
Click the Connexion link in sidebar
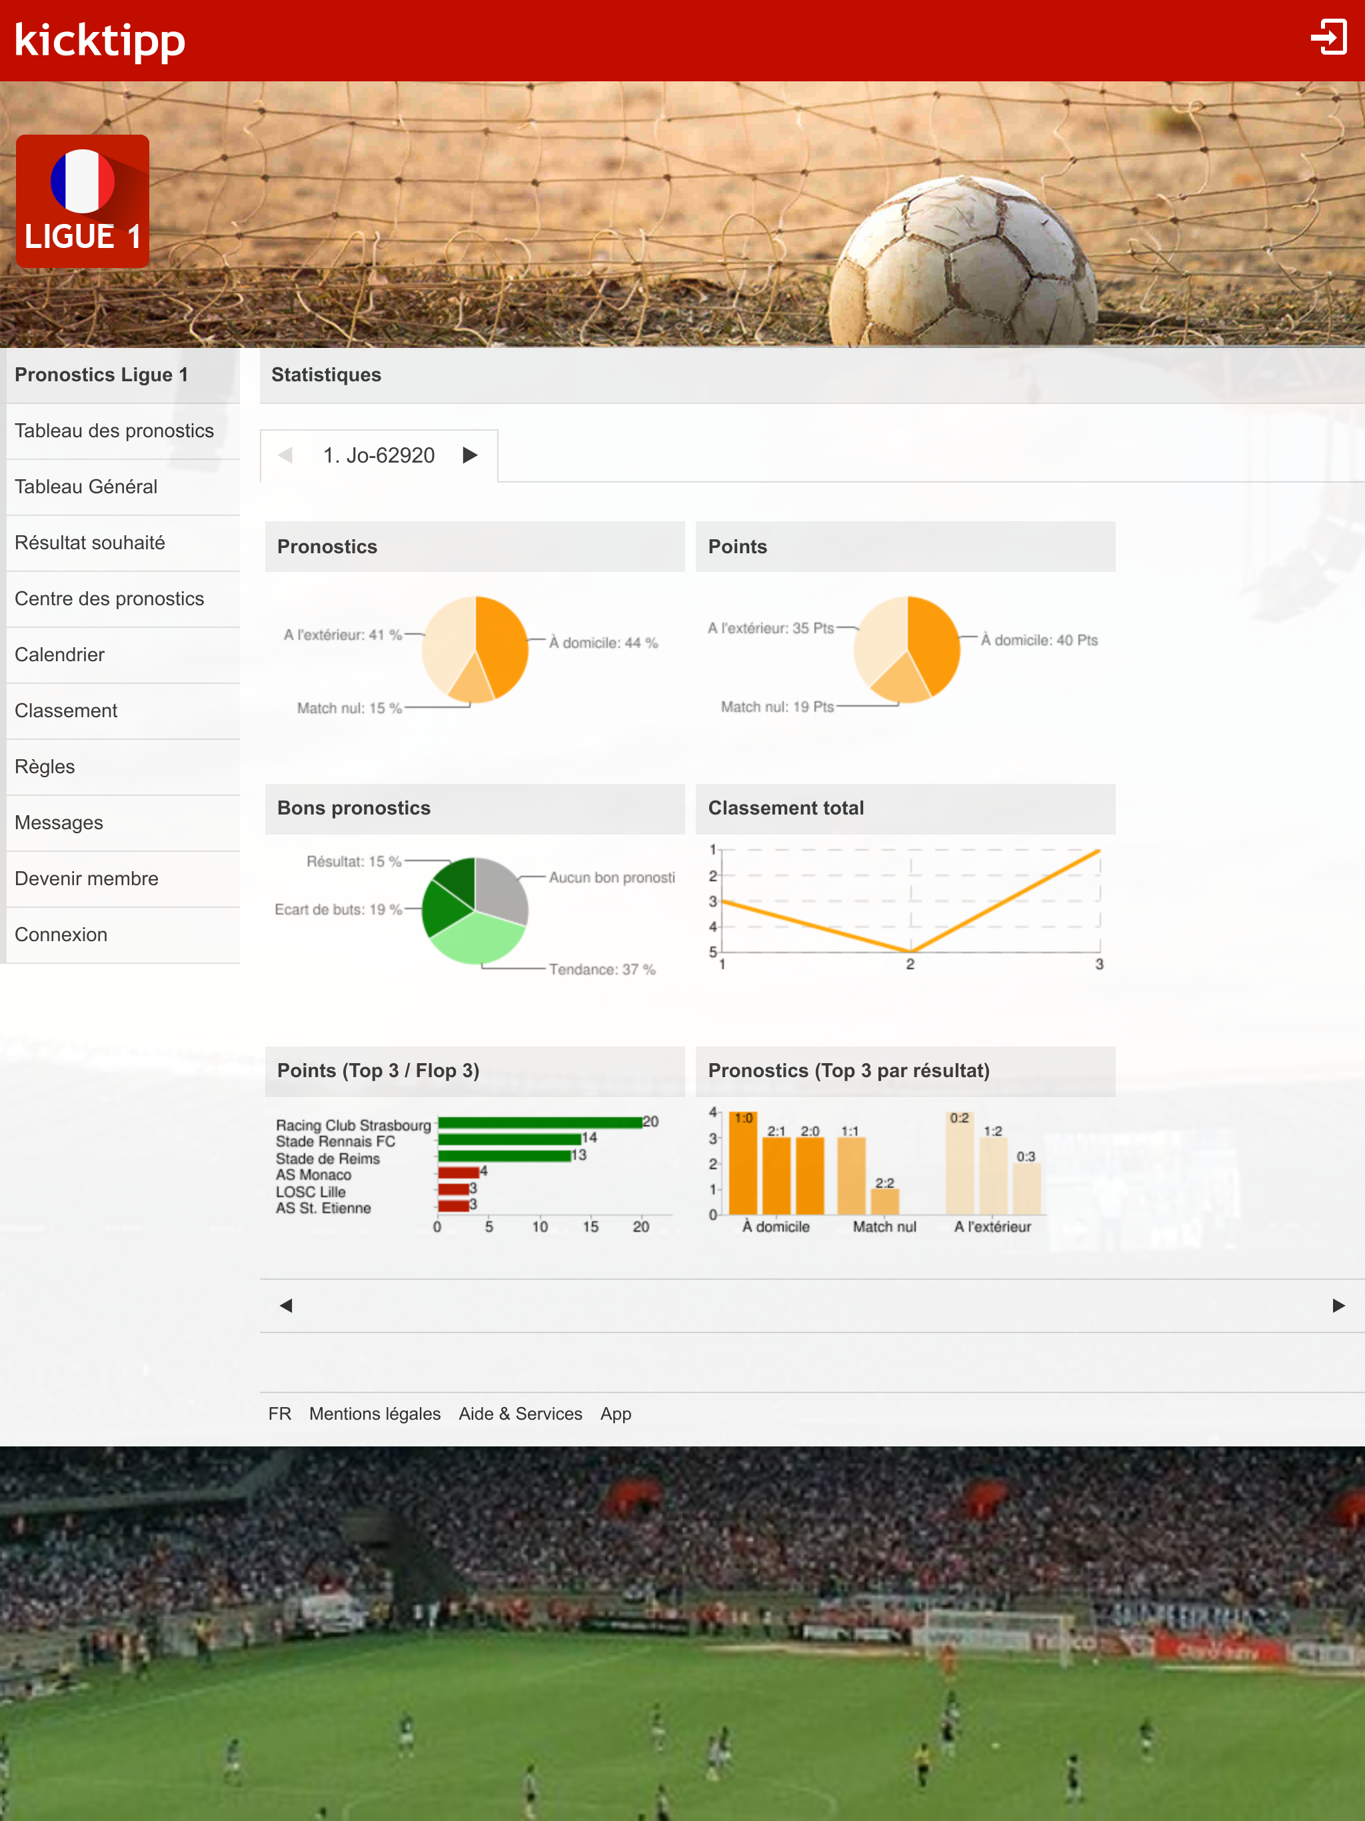(61, 934)
